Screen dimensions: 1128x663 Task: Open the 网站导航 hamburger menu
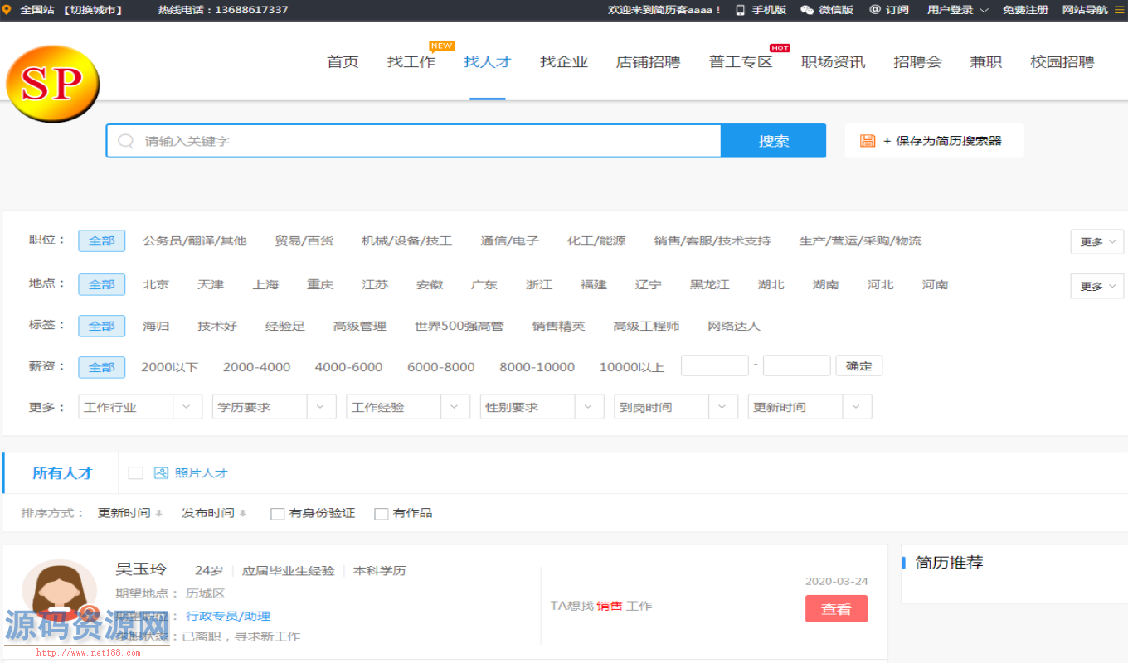coord(1119,11)
